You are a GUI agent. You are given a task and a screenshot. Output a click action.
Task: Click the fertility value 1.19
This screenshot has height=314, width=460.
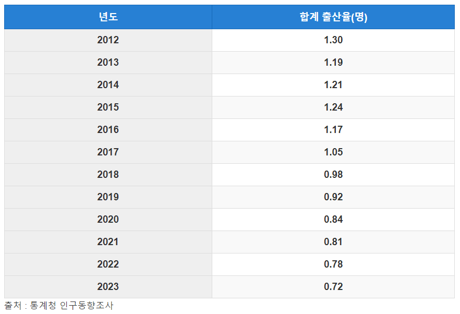coord(333,63)
